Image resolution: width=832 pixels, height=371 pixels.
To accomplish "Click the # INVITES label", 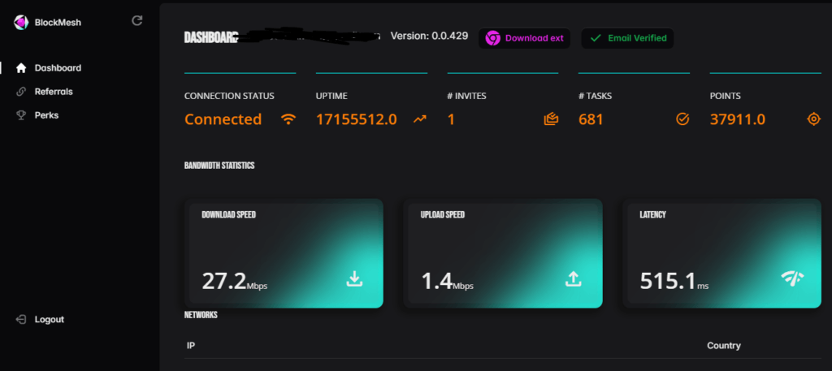I will point(467,96).
